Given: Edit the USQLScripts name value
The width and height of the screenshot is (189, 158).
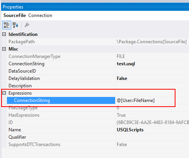Looking at the screenshot, I should pyautogui.click(x=130, y=130).
